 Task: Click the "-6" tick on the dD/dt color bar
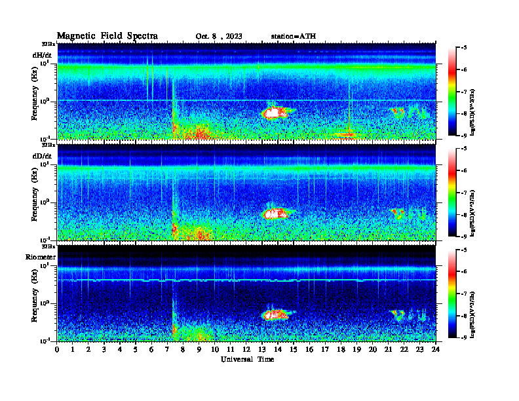tap(464, 170)
